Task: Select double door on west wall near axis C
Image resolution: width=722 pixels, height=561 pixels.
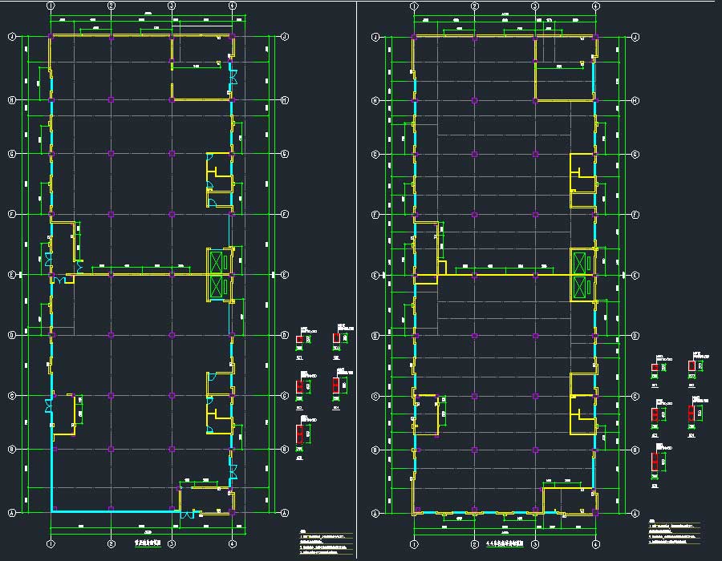Action: point(49,403)
